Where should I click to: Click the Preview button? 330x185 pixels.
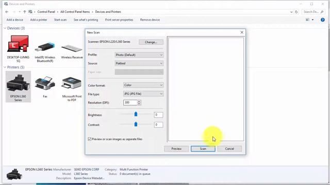coord(176,149)
